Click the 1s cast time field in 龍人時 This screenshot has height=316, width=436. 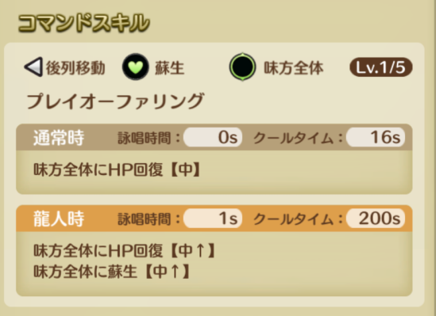(213, 219)
